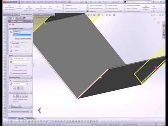
Task: Open the DisplayManager appearance ball tab
Action: (x=24, y=18)
